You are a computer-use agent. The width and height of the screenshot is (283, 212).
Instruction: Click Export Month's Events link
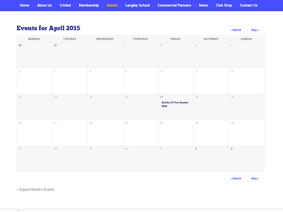point(35,190)
